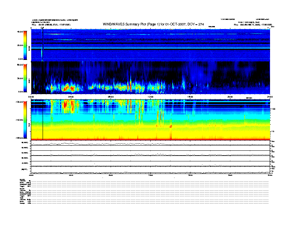291x225 pixels.
Task: Click the 04:00 tick label under RAD1
Action: [71, 97]
